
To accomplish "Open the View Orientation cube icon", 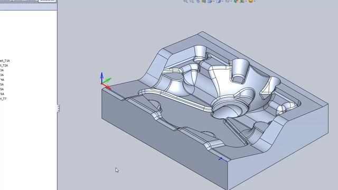I will coord(210,1).
